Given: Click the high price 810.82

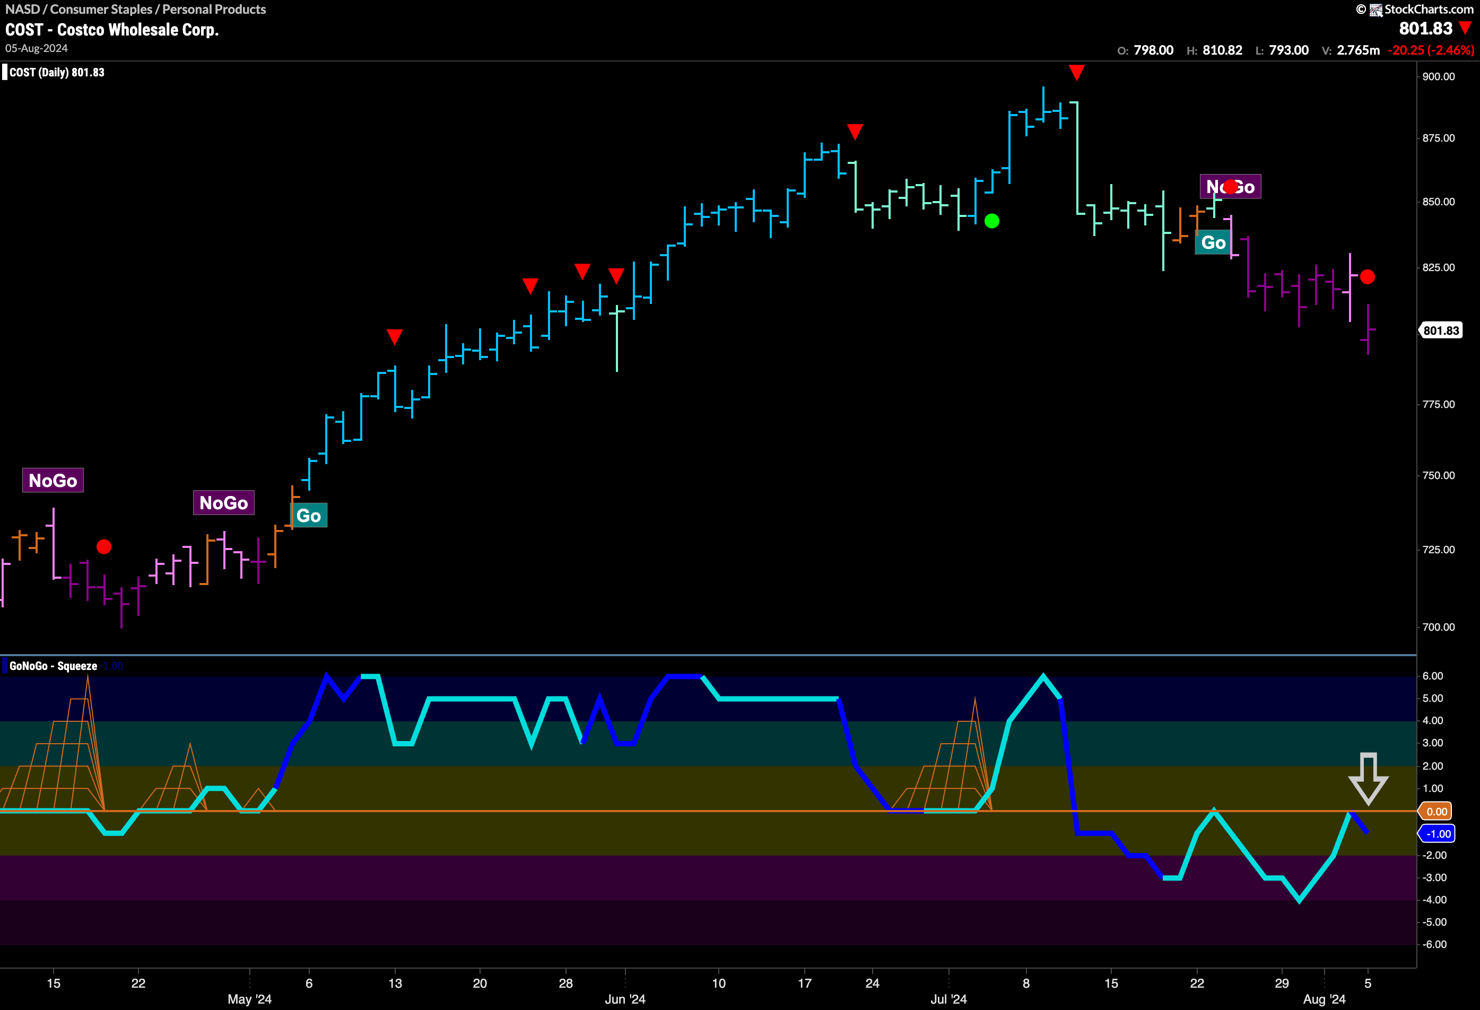Looking at the screenshot, I should point(1222,50).
